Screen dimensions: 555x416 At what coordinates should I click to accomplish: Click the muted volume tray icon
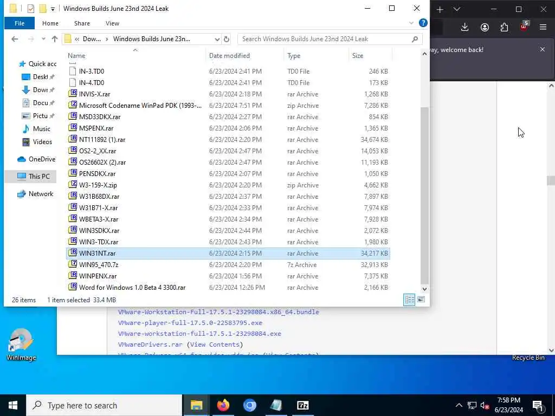tap(485, 405)
